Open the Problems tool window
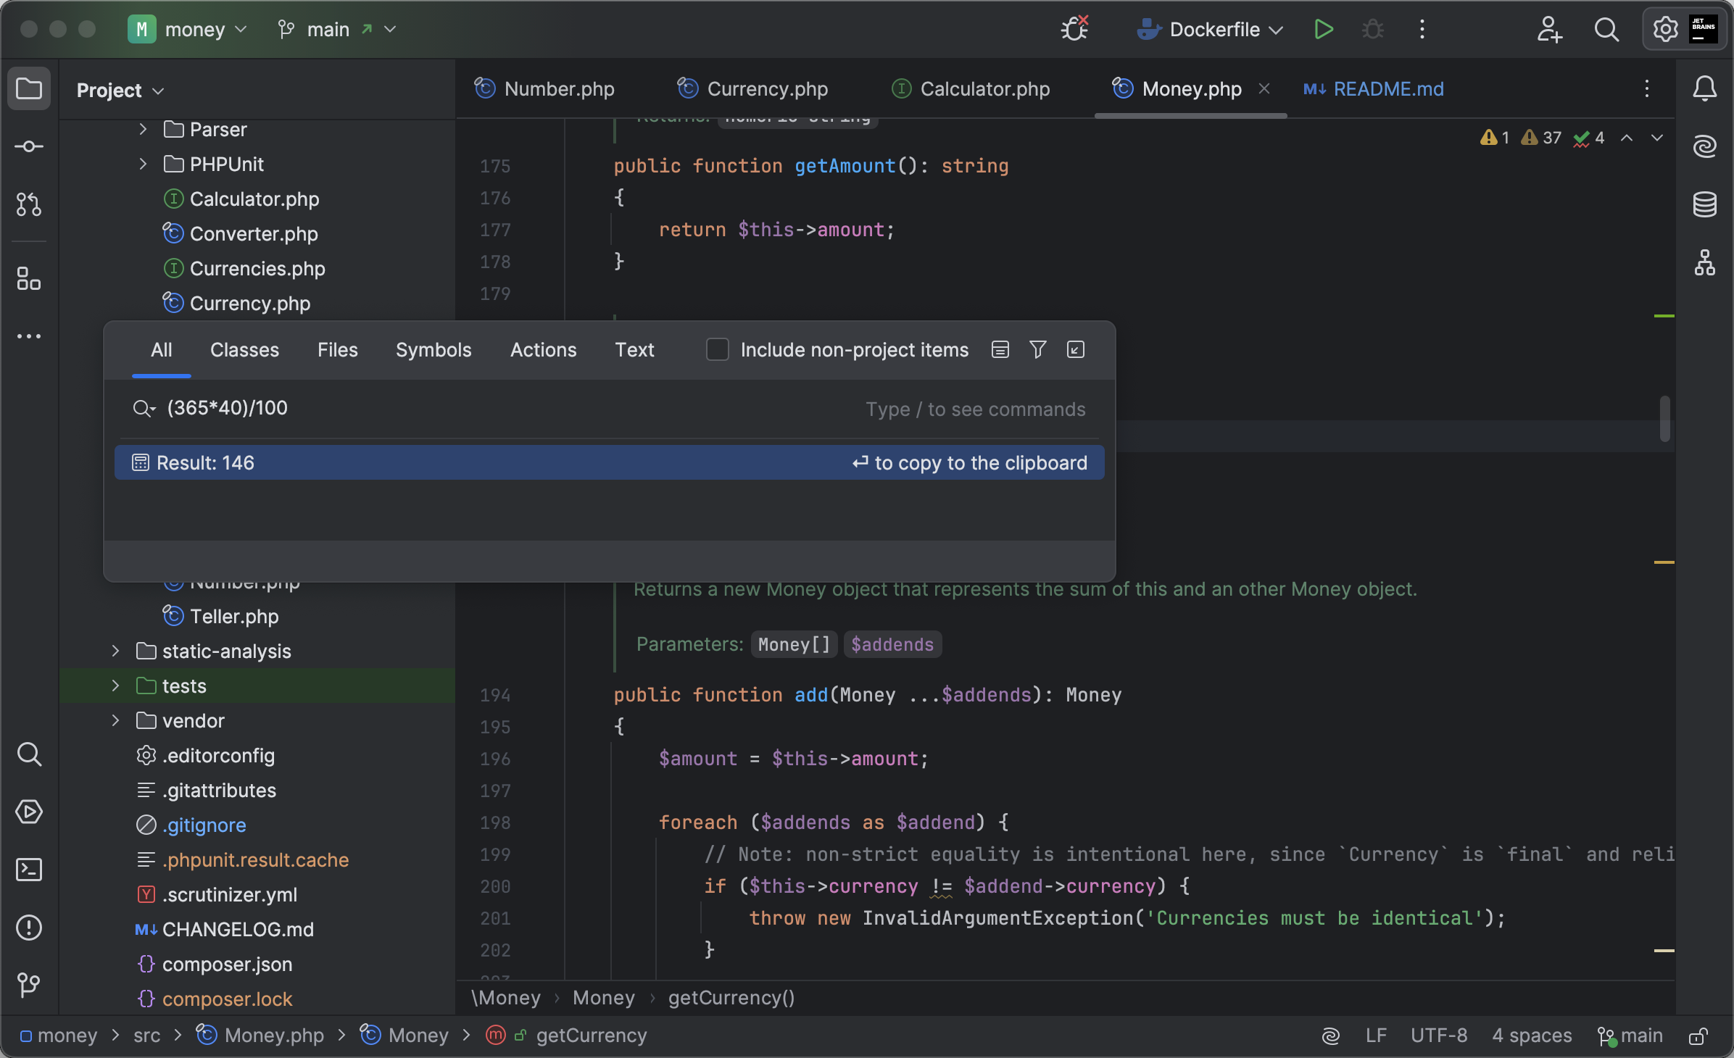Image resolution: width=1734 pixels, height=1058 pixels. click(29, 928)
